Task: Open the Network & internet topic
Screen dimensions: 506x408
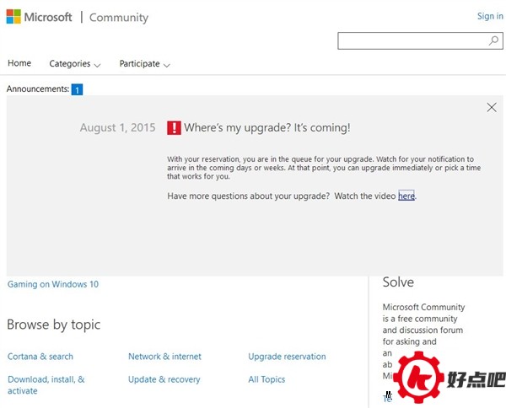Action: tap(164, 357)
